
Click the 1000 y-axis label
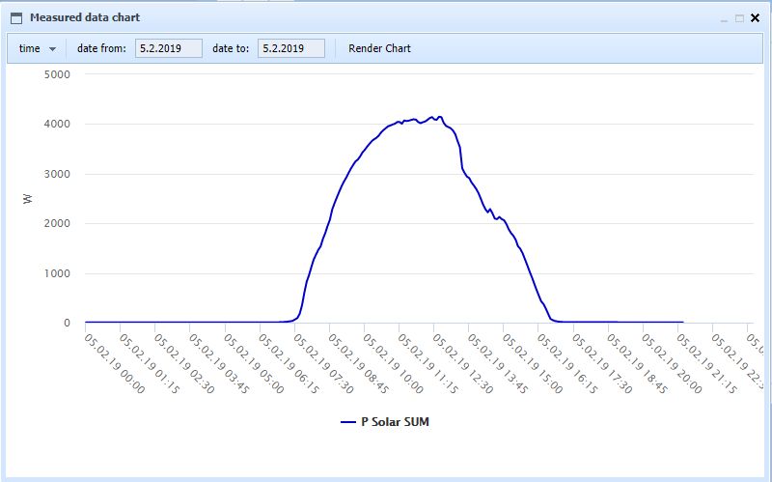tap(58, 273)
